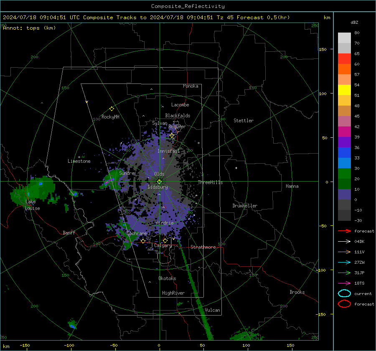Click the Lake Louise map label

(32, 205)
